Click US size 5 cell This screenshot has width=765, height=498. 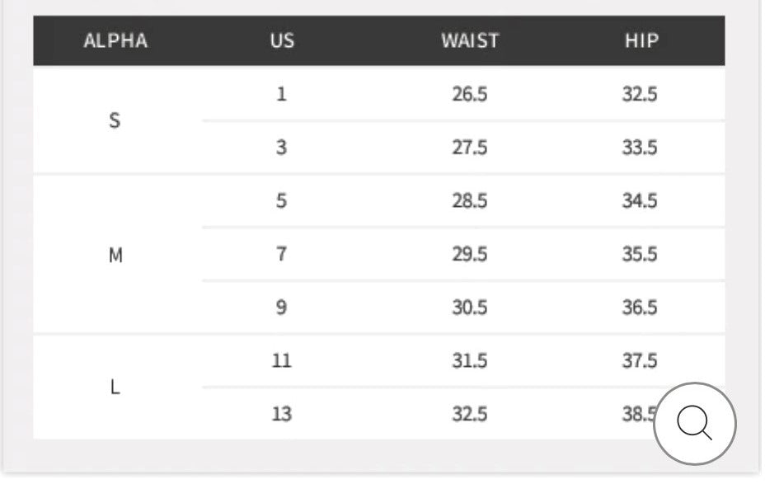coord(282,200)
